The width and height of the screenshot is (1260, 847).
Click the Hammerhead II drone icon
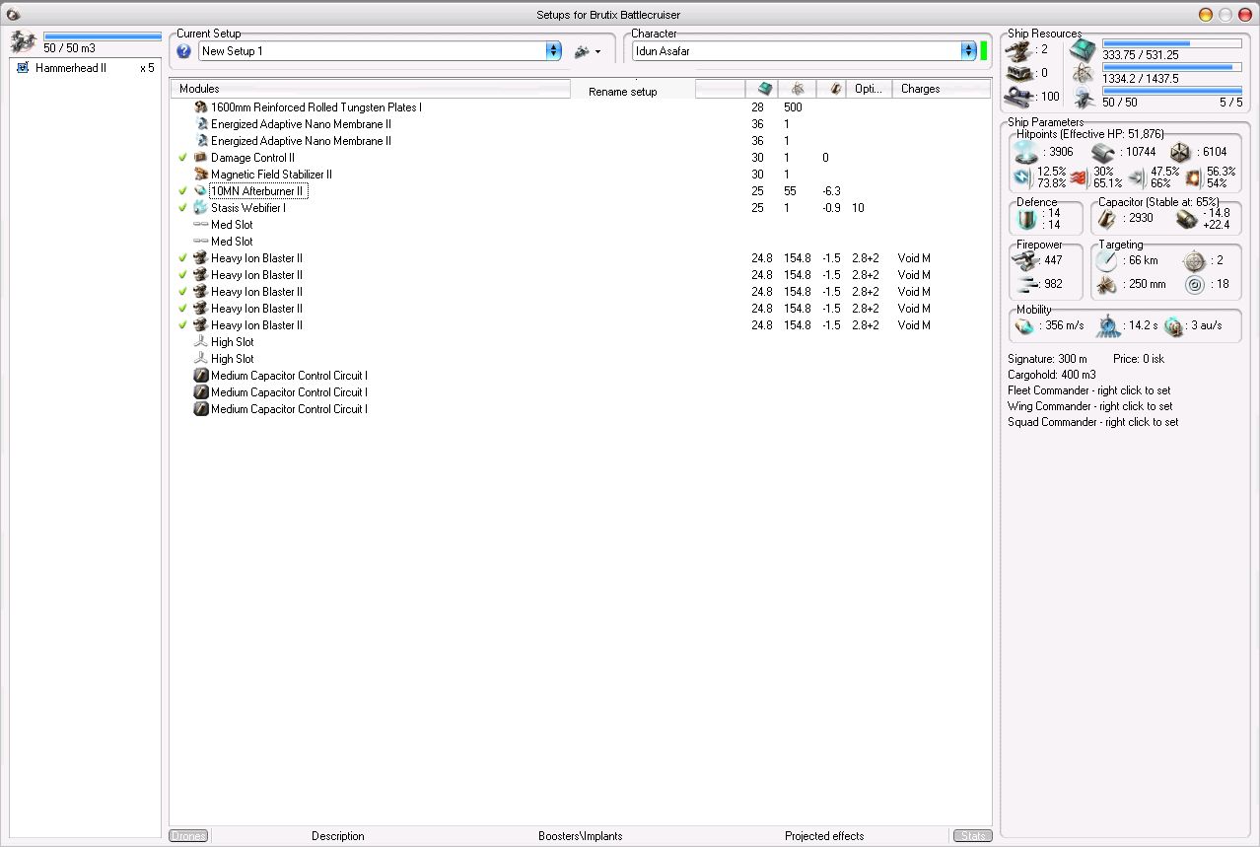(22, 68)
